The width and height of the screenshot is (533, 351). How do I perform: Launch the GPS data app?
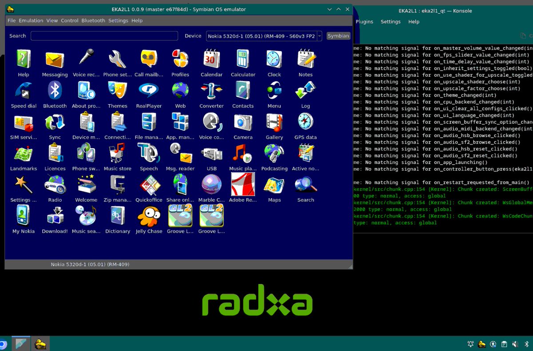click(x=306, y=122)
